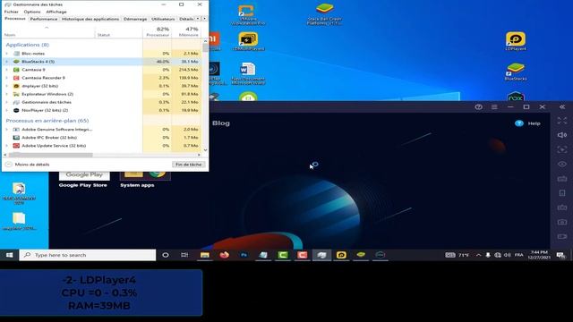
Task: Expand the BlueStacks 4 (5) process group
Action: click(x=6, y=62)
